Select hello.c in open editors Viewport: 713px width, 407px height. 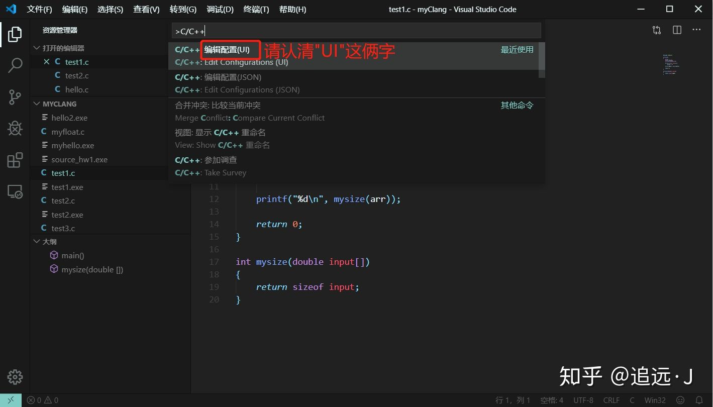click(77, 89)
